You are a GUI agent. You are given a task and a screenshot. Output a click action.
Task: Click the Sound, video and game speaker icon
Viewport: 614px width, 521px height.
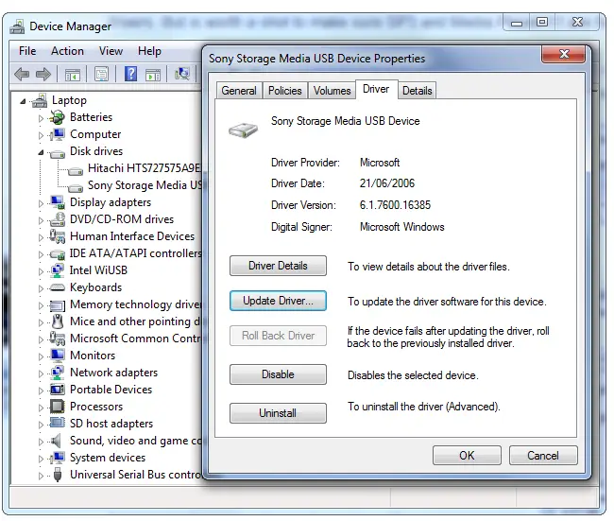(57, 441)
